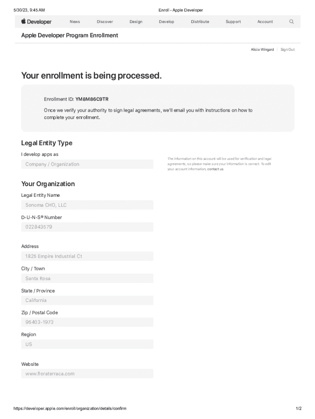The image size is (315, 419).
Task: Open the Account nav item
Action: point(265,22)
